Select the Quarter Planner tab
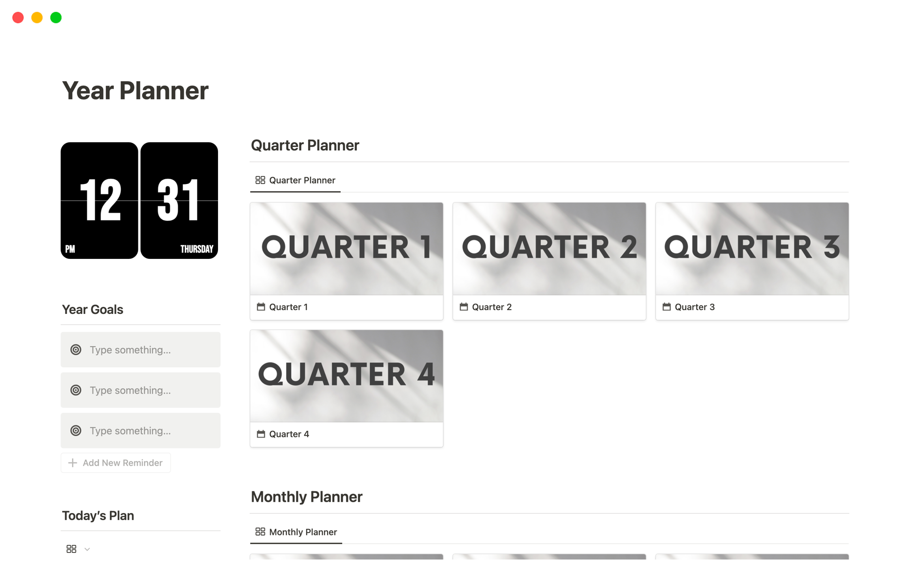Image resolution: width=910 pixels, height=569 pixels. tap(294, 180)
